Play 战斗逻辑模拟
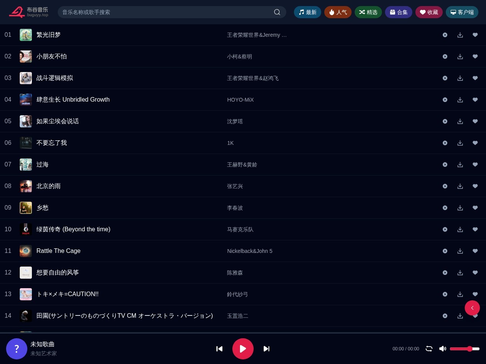 [445, 78]
